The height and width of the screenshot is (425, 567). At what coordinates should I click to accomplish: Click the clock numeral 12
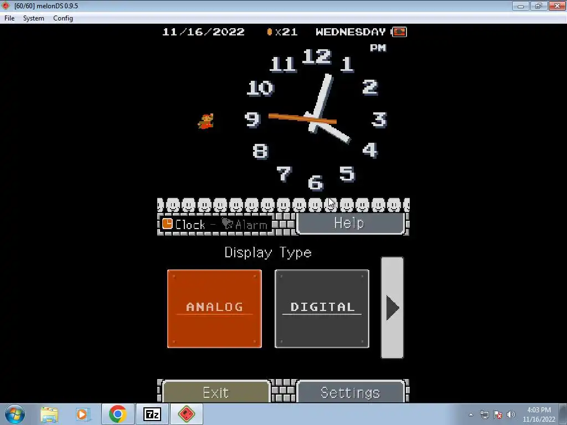coord(317,56)
